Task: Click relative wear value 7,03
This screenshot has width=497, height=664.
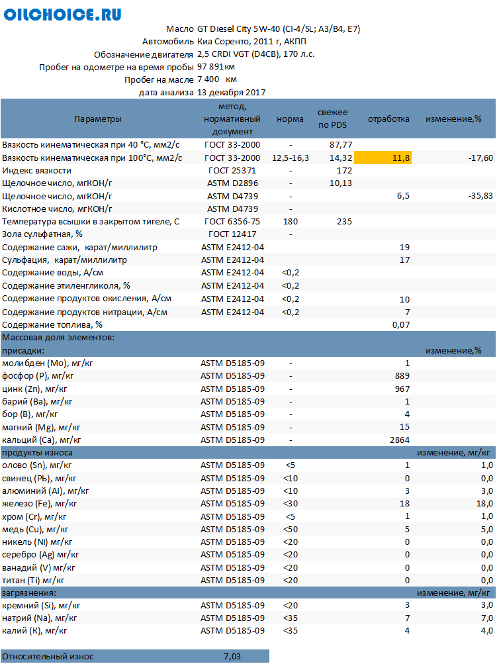Action: 232,657
